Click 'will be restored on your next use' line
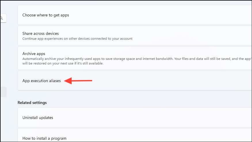252x142 pixels. (x=63, y=63)
